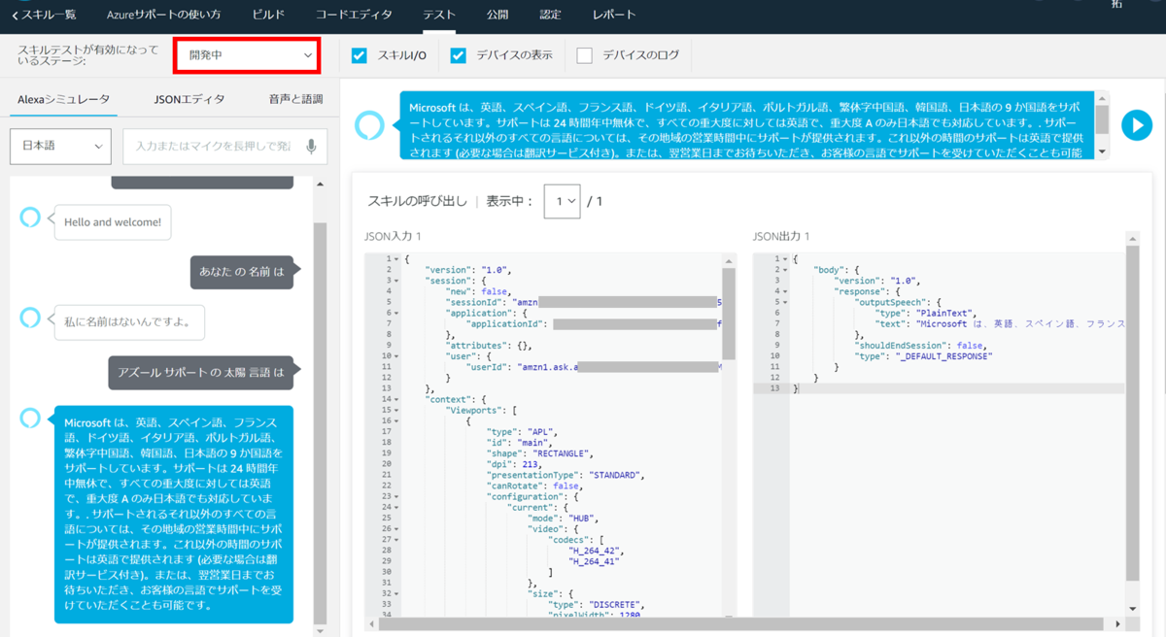The image size is (1166, 637).
Task: Collapse "codecs" at JSON input line 27
Action: point(396,539)
